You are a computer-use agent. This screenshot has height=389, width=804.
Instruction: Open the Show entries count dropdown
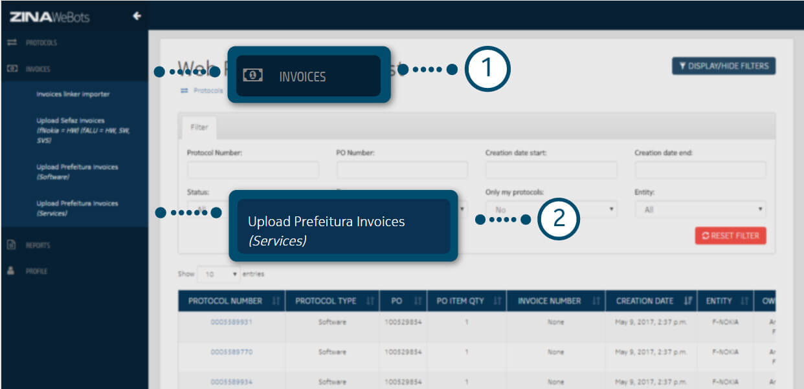218,274
